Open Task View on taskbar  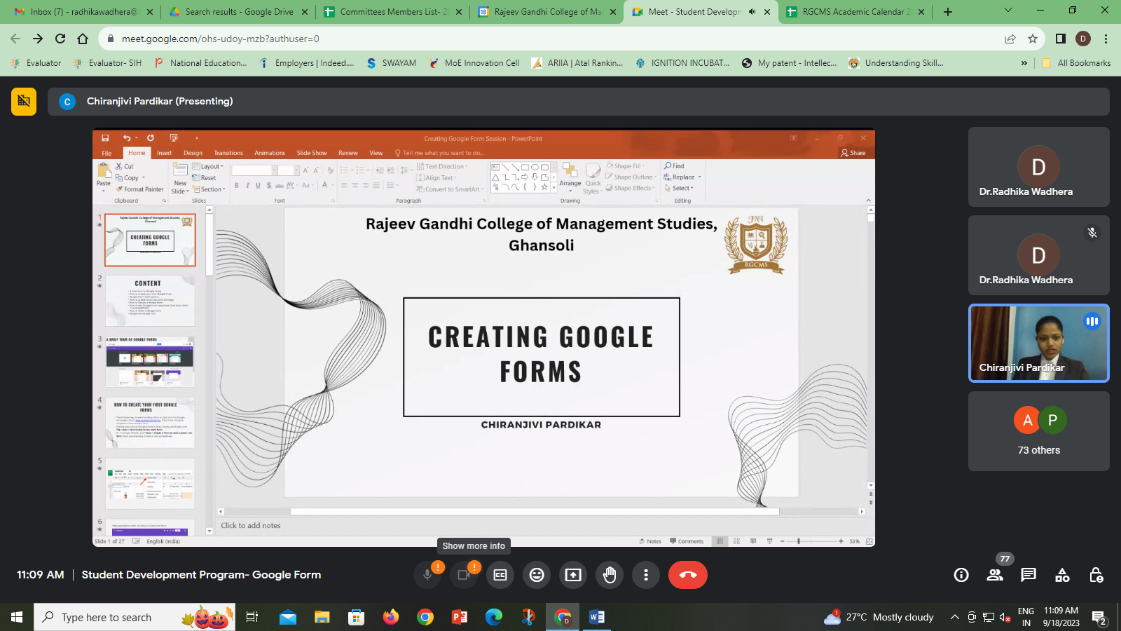tap(252, 617)
